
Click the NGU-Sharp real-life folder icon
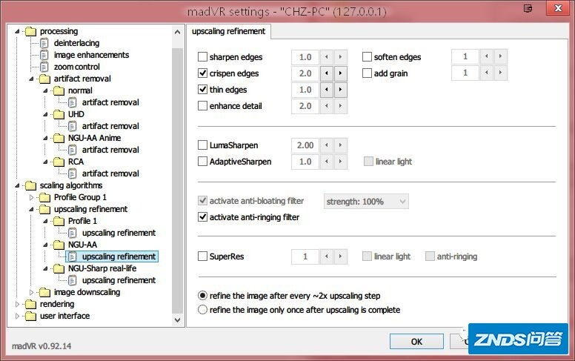59,268
